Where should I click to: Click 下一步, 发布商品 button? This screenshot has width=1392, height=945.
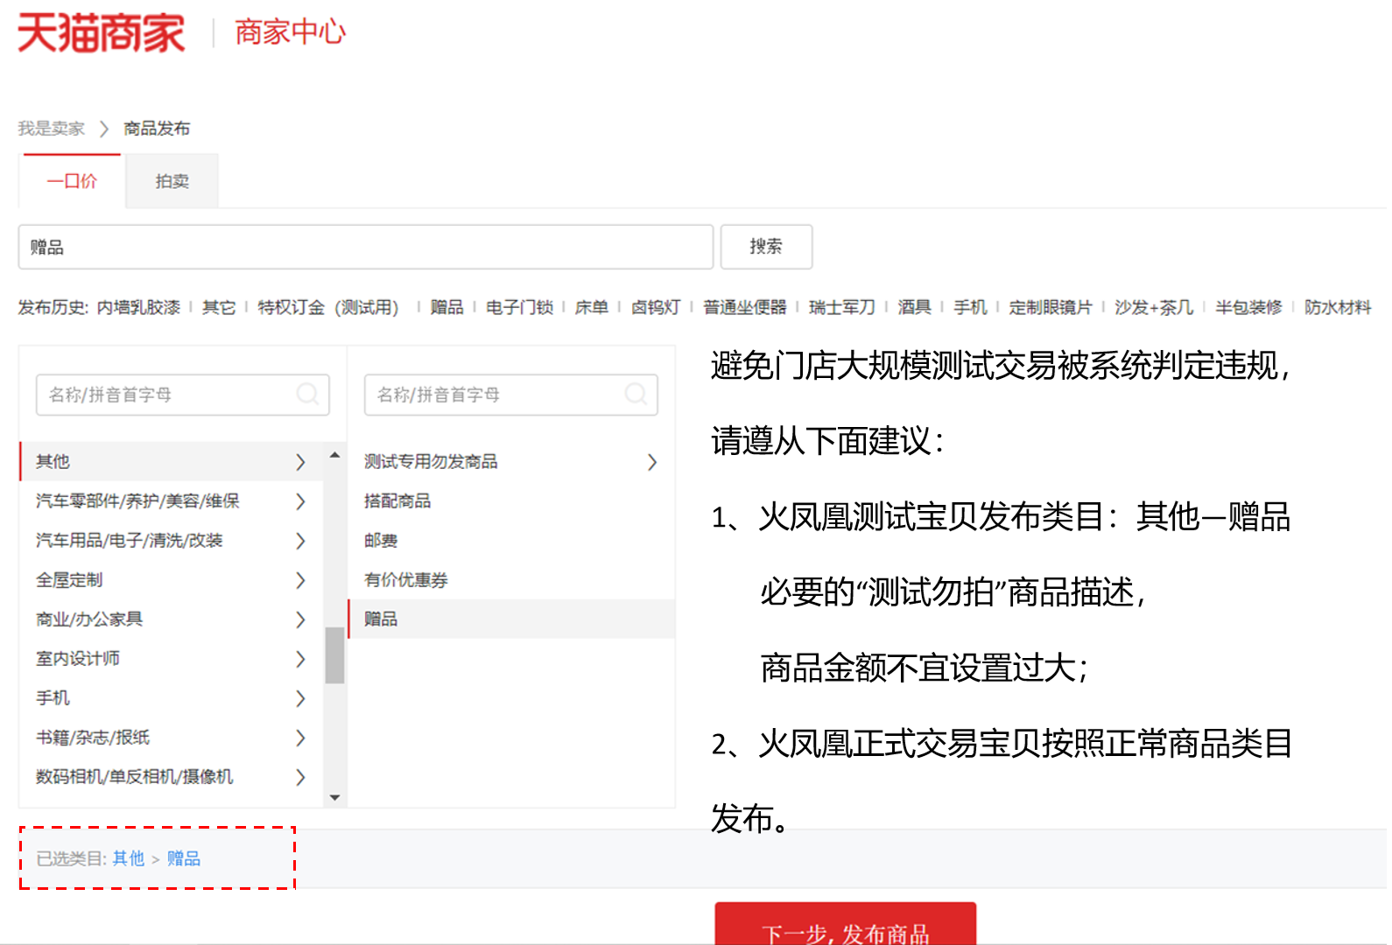click(x=846, y=924)
